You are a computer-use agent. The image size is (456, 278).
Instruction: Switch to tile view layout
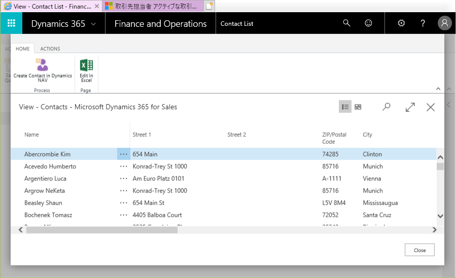358,107
